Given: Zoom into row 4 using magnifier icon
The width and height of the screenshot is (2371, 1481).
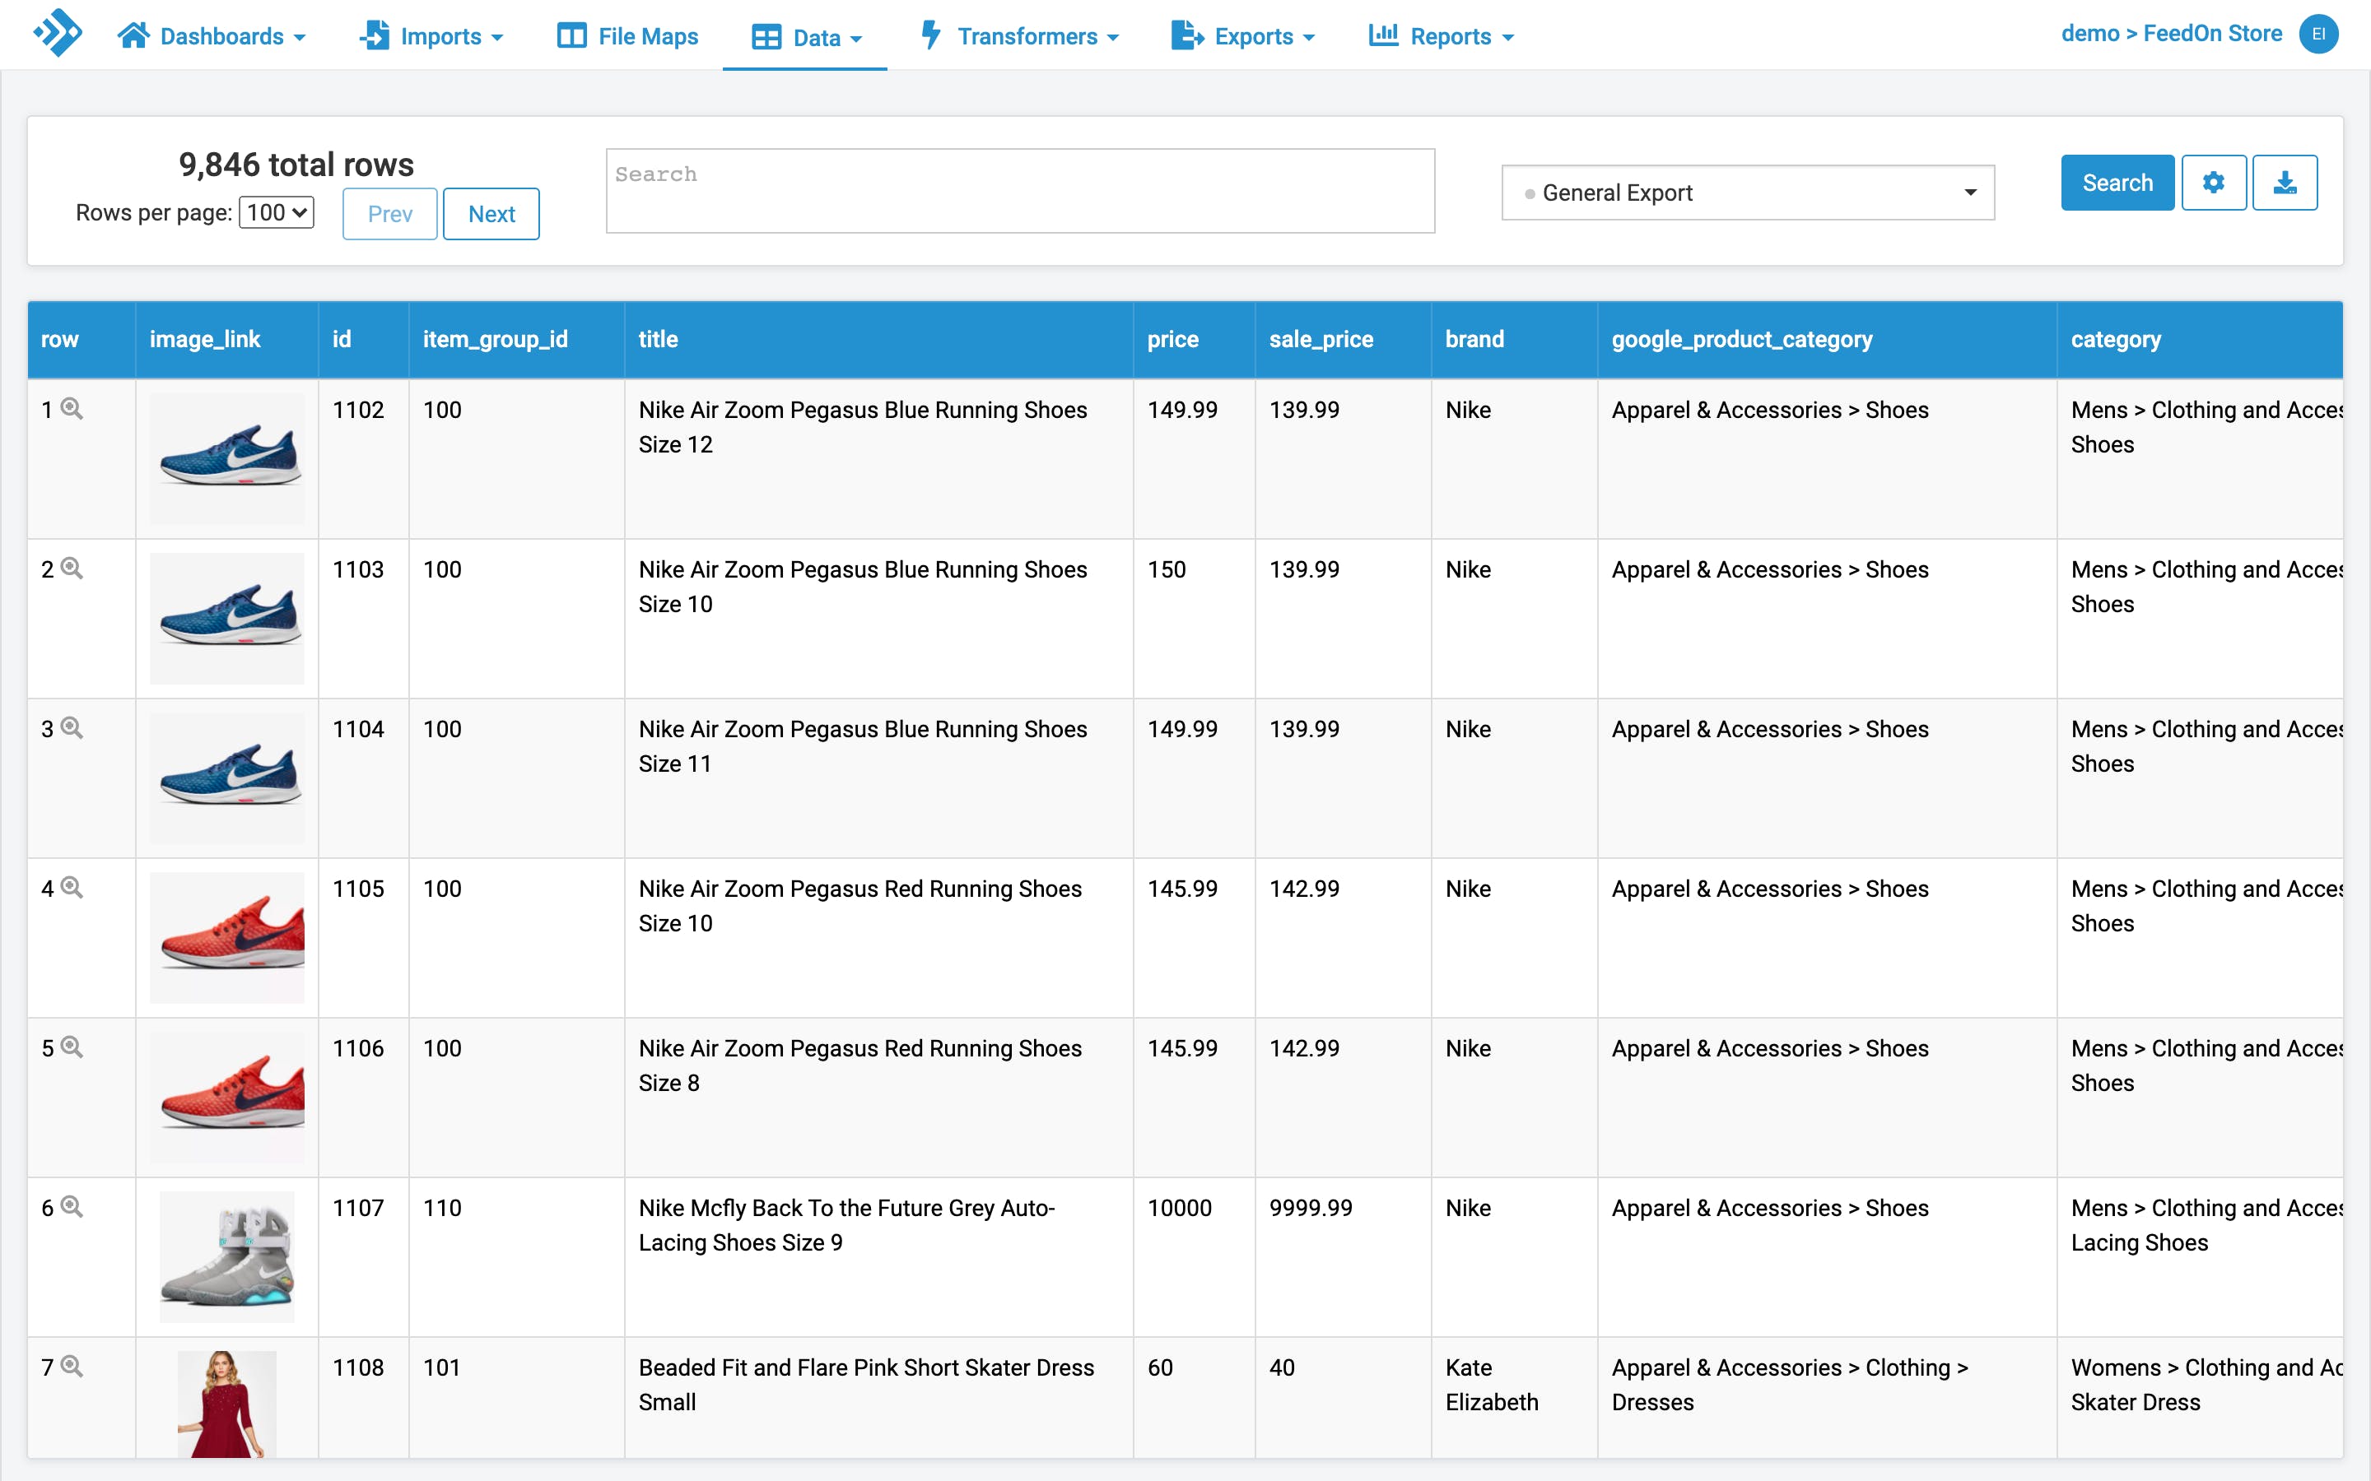Looking at the screenshot, I should pos(72,889).
